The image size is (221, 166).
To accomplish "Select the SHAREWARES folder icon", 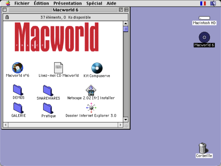I will coord(48,91).
